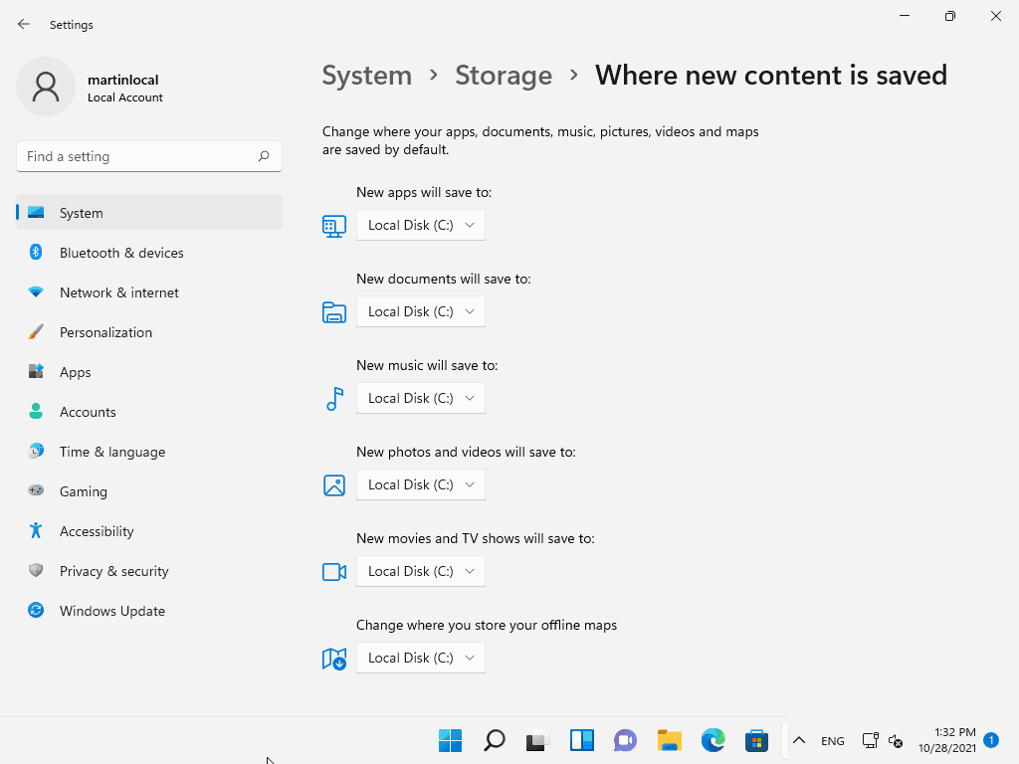Click the video camera icon for movies and TV
Viewport: 1019px width, 764px height.
pyautogui.click(x=334, y=571)
